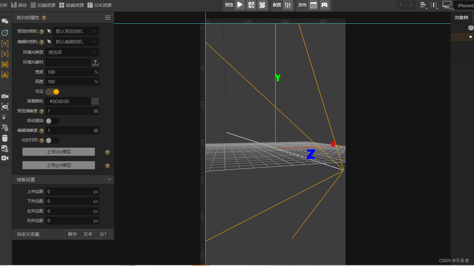
Task: Click the 上传obj模型 button
Action: pos(59,152)
